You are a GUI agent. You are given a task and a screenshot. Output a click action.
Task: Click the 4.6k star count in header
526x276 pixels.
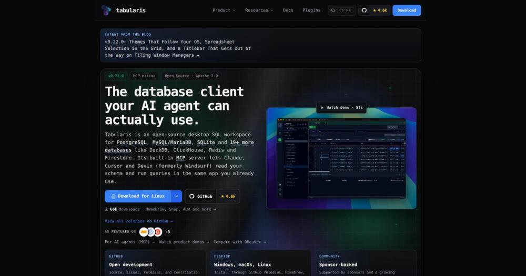click(380, 10)
